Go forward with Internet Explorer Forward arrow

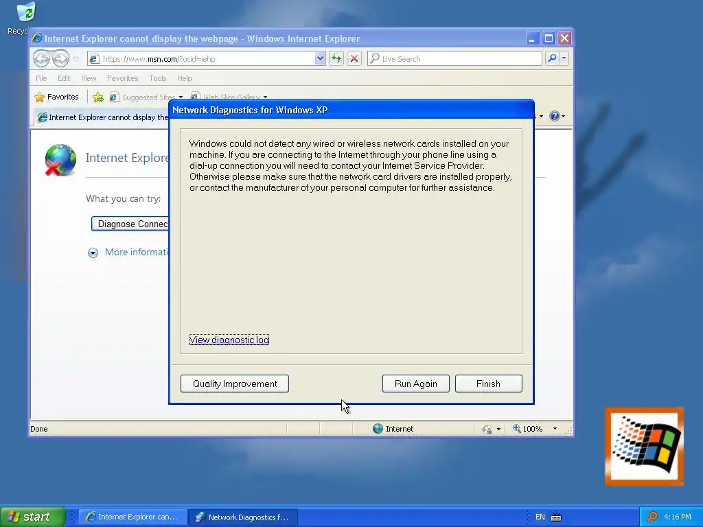click(60, 58)
